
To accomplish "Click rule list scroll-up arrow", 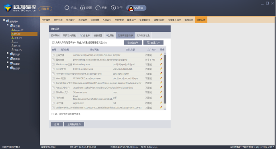I will coord(165,54).
